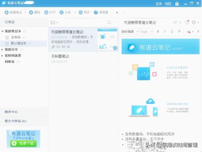Click the 免费下载 green button

coord(23,144)
